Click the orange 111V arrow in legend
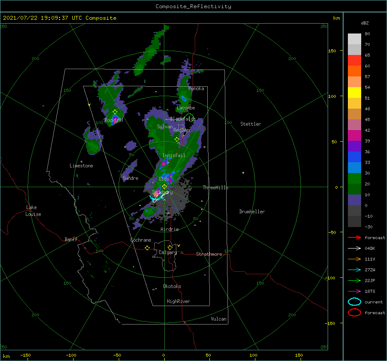 pyautogui.click(x=354, y=259)
